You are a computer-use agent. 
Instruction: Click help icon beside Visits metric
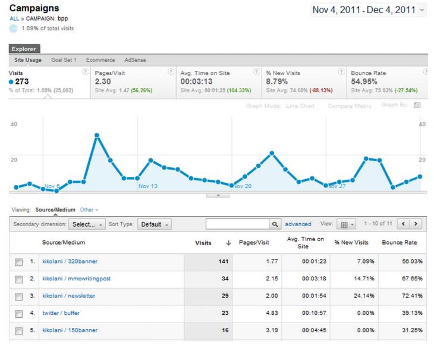tap(85, 72)
